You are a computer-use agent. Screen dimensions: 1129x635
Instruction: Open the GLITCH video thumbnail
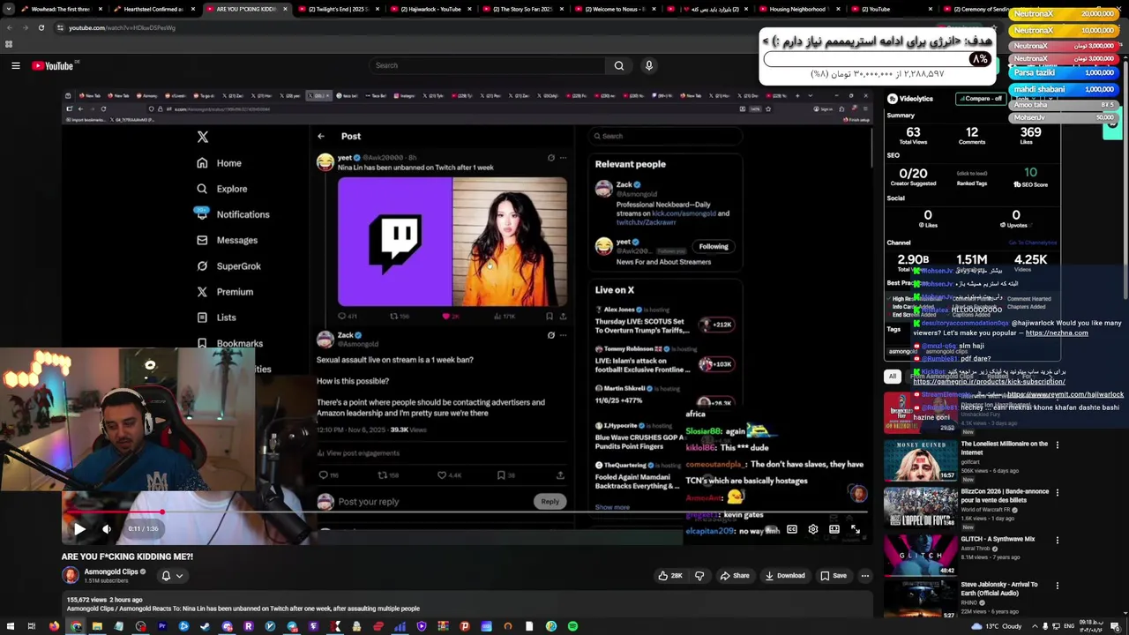coord(920,556)
